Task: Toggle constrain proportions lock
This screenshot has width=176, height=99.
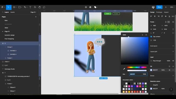Action: click(173, 29)
